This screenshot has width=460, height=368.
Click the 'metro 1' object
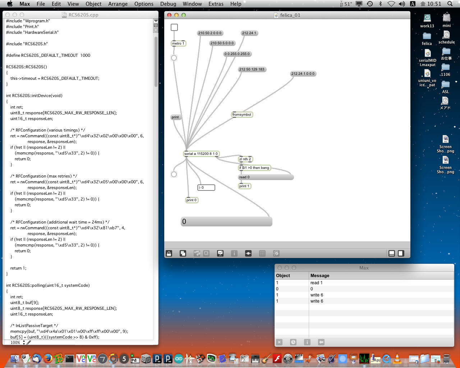click(x=178, y=43)
